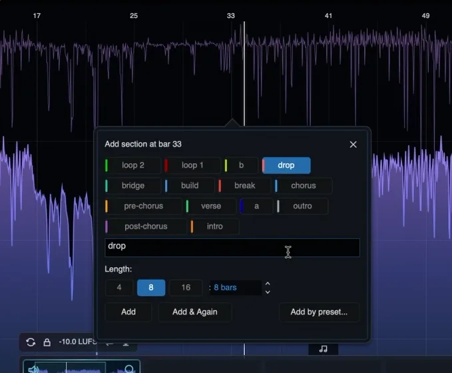Click the loop/sync arrows icon
452x373 pixels.
31,342
